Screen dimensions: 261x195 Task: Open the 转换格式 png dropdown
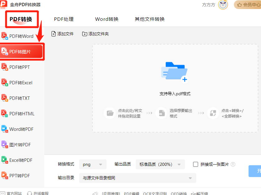pos(93,164)
